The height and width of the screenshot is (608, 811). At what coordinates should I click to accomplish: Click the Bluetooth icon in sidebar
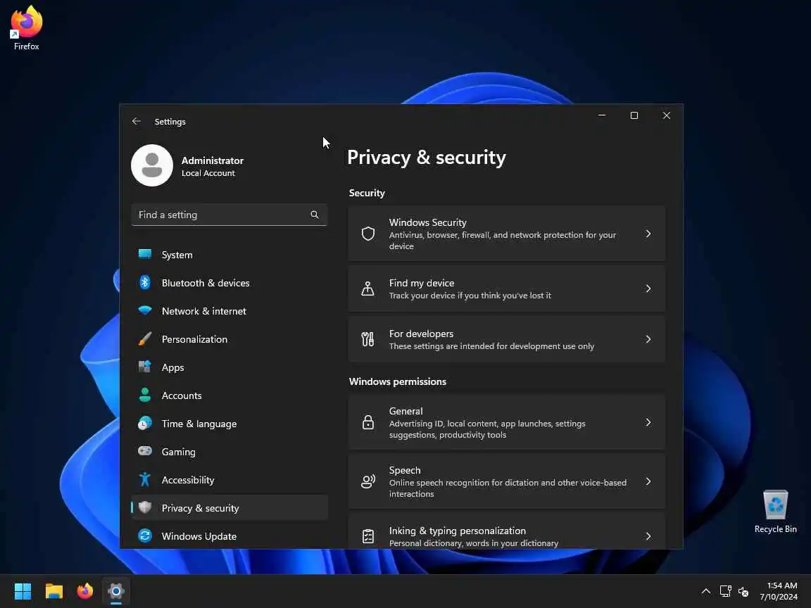point(145,282)
